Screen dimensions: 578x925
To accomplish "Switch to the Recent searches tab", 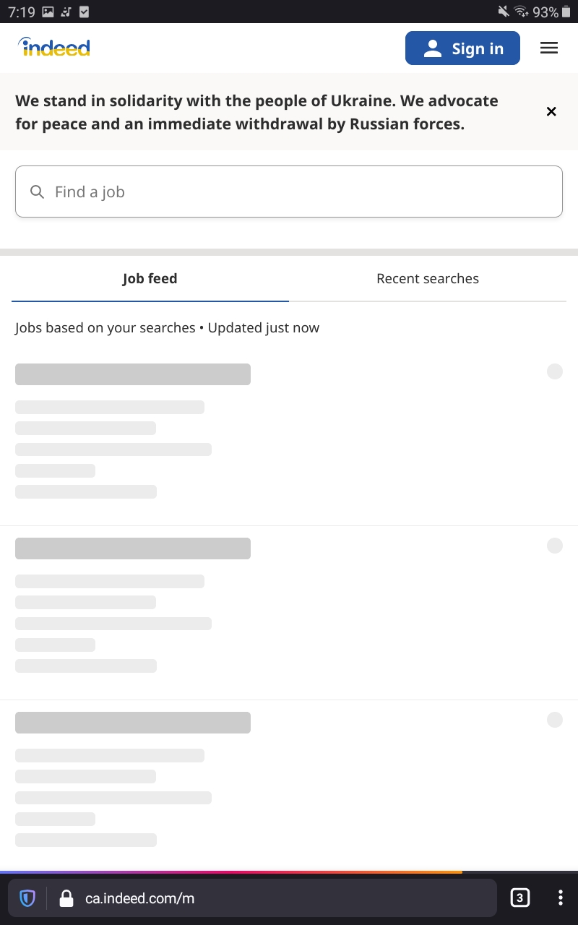I will [x=428, y=279].
